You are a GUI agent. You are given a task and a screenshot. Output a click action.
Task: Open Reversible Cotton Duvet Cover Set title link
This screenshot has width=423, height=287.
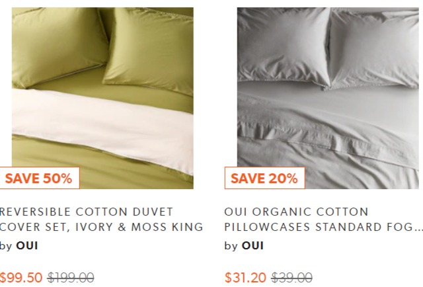click(x=101, y=220)
